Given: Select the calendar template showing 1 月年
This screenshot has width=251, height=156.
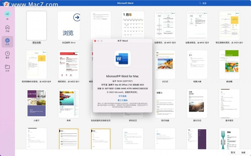Looking at the screenshot, I should pos(133,25).
